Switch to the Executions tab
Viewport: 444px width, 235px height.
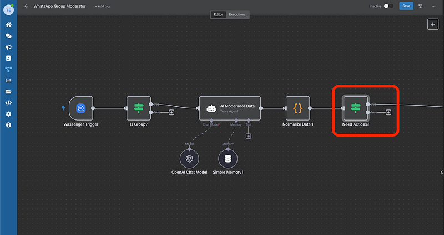tap(237, 14)
